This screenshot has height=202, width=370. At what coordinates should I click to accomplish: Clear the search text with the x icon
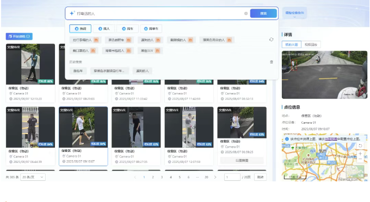(246, 14)
